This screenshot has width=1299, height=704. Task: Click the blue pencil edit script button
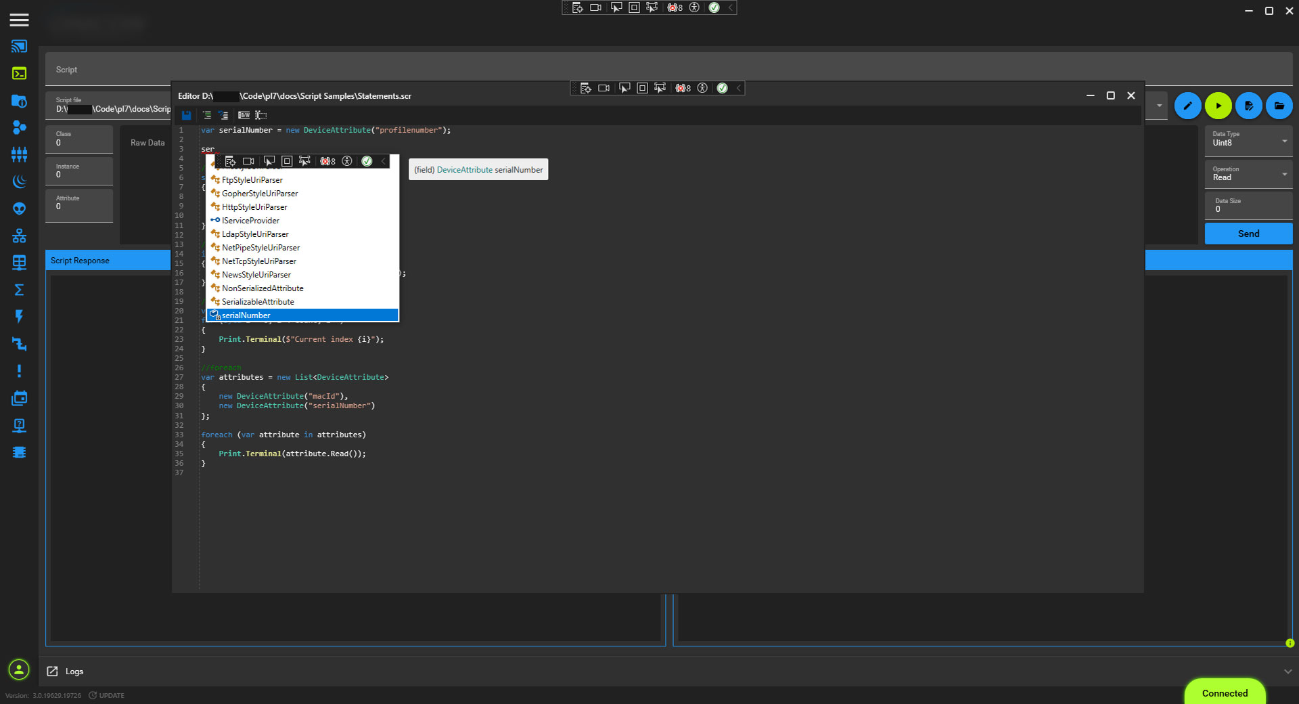click(1187, 106)
